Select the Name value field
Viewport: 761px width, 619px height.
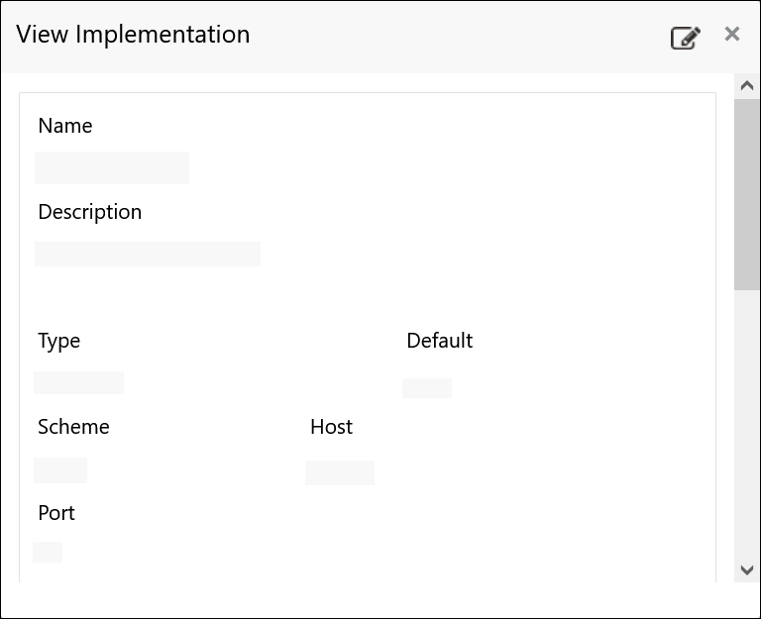click(x=112, y=167)
